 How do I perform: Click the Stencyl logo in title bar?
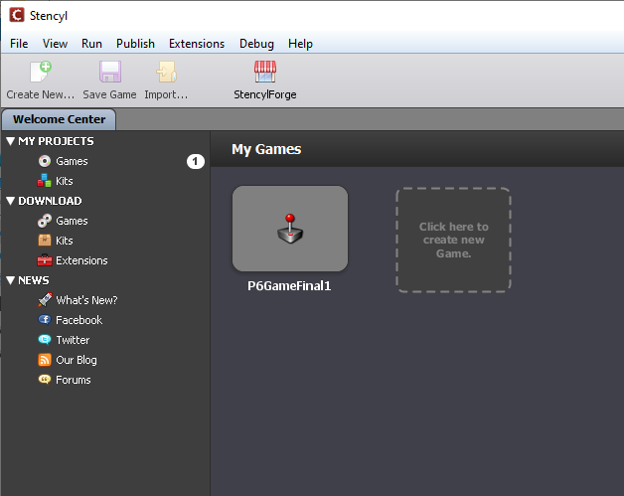point(17,16)
